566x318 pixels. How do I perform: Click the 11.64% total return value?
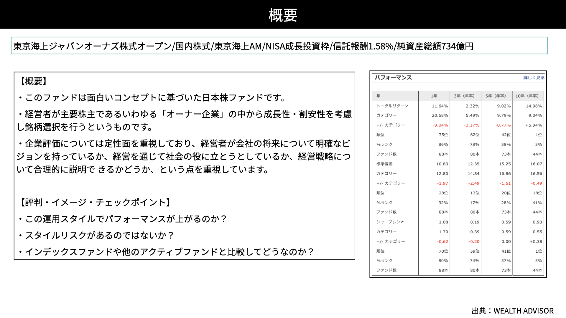(440, 106)
